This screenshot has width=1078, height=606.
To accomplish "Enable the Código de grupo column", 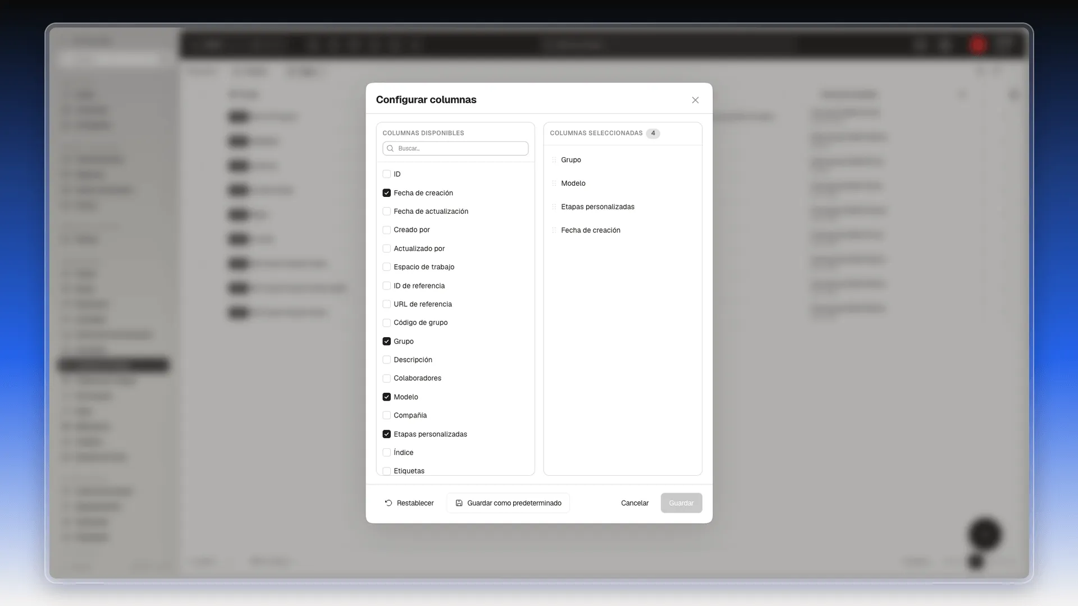I will tap(386, 323).
